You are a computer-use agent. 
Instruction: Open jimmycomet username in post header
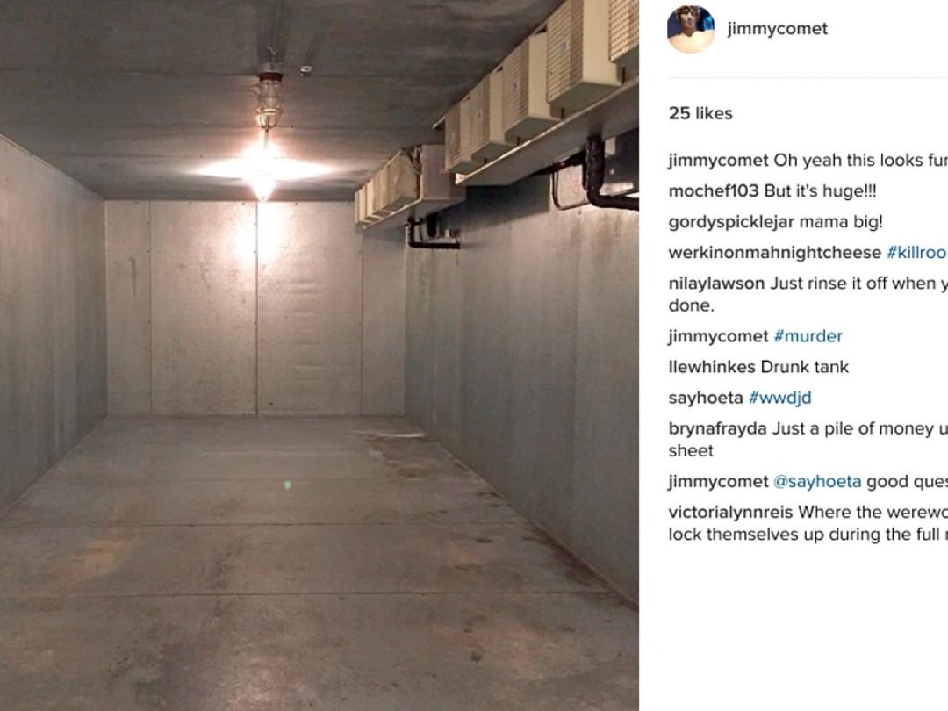[x=778, y=28]
